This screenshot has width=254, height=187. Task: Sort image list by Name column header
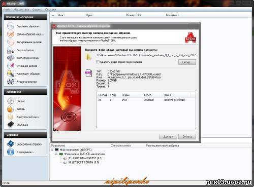(60, 15)
